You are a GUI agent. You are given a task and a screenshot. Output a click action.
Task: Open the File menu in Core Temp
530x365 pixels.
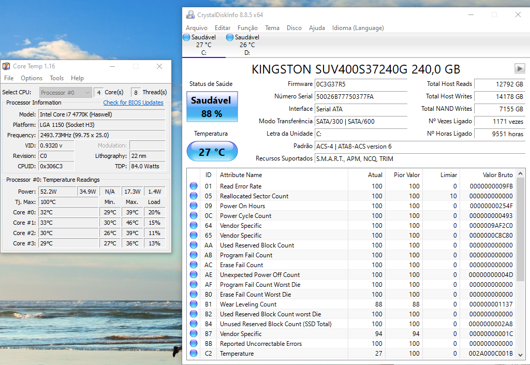pyautogui.click(x=9, y=78)
